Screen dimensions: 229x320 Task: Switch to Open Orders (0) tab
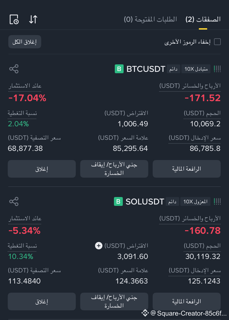pos(150,20)
